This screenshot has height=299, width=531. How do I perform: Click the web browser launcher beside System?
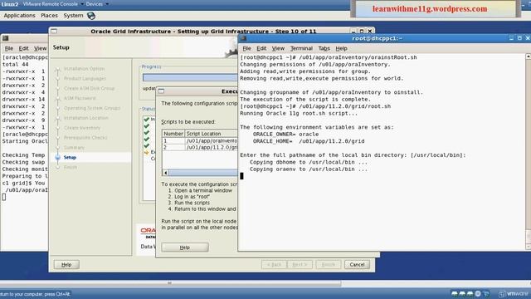(91, 15)
